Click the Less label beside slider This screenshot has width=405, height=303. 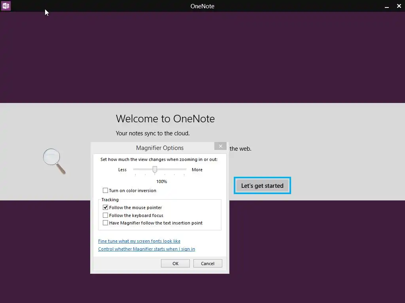[123, 170]
